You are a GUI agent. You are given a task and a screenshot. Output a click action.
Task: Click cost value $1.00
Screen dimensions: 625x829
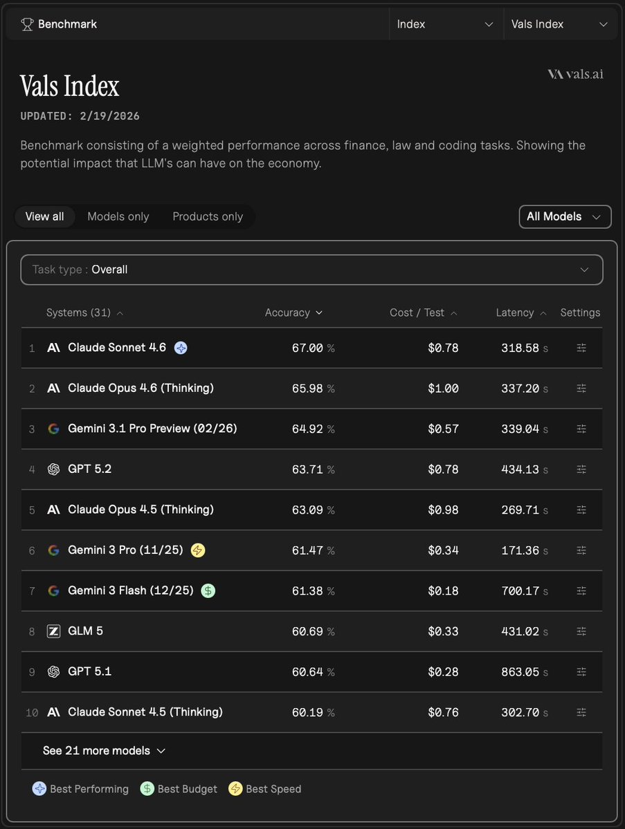(x=444, y=389)
